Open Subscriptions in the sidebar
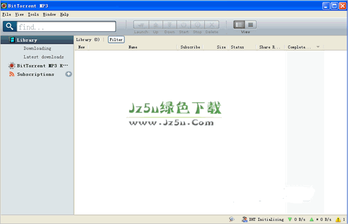This screenshot has width=348, height=224. [35, 74]
